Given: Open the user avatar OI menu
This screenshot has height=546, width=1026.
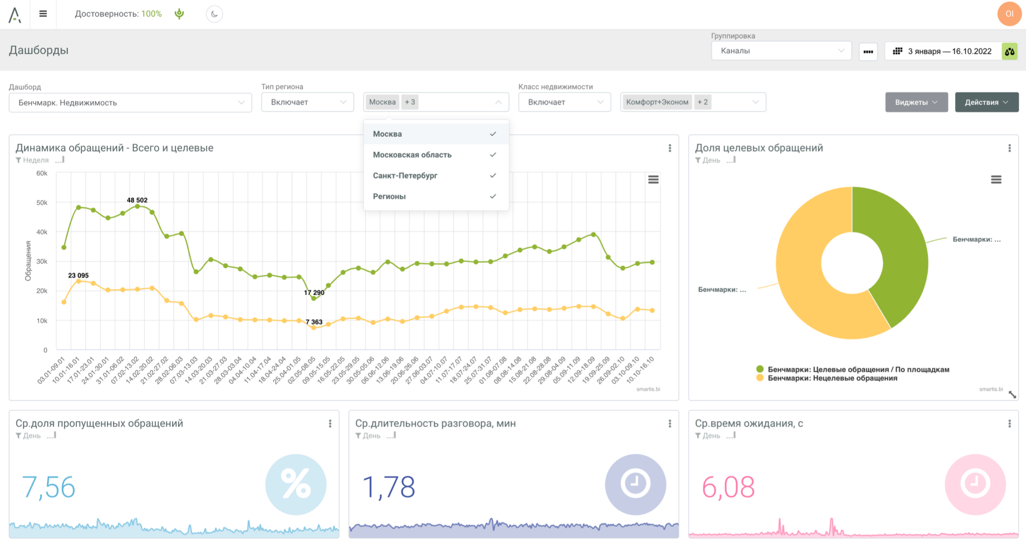Looking at the screenshot, I should pyautogui.click(x=1009, y=14).
